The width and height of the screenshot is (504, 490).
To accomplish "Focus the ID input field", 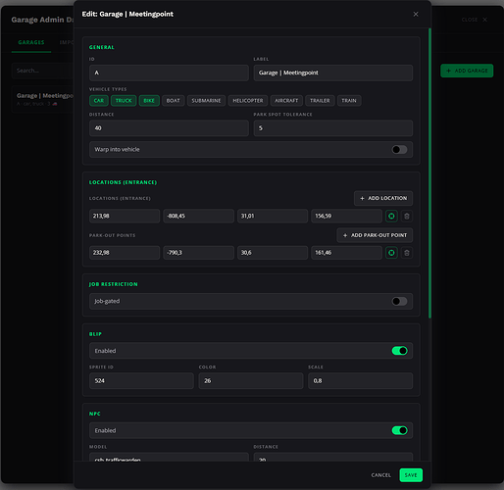I will point(169,73).
